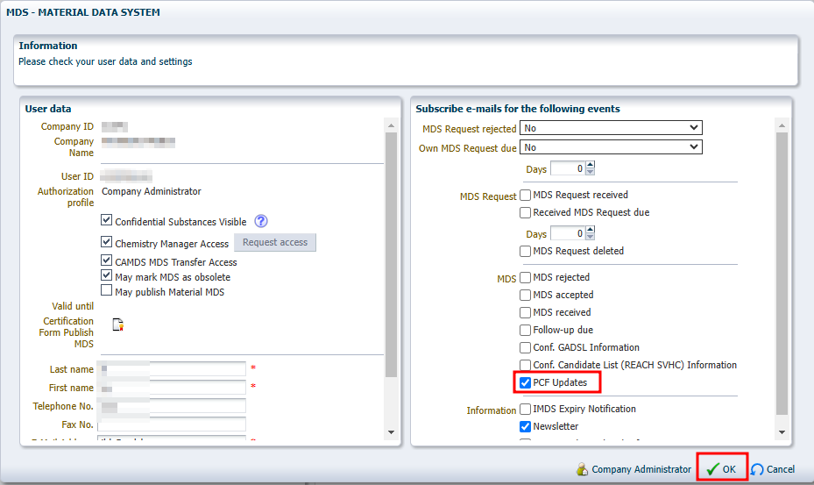Click the "Company Administrator" authorization profile text

(151, 191)
